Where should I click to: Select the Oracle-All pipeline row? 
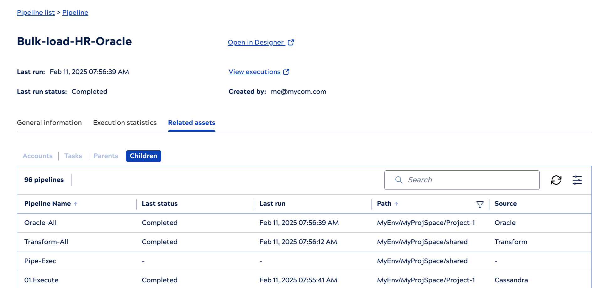40,223
